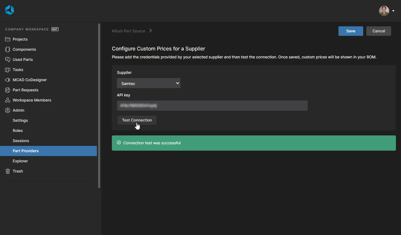The height and width of the screenshot is (235, 401).
Task: Open the Supplier dropdown showing Samtec
Action: 148,83
